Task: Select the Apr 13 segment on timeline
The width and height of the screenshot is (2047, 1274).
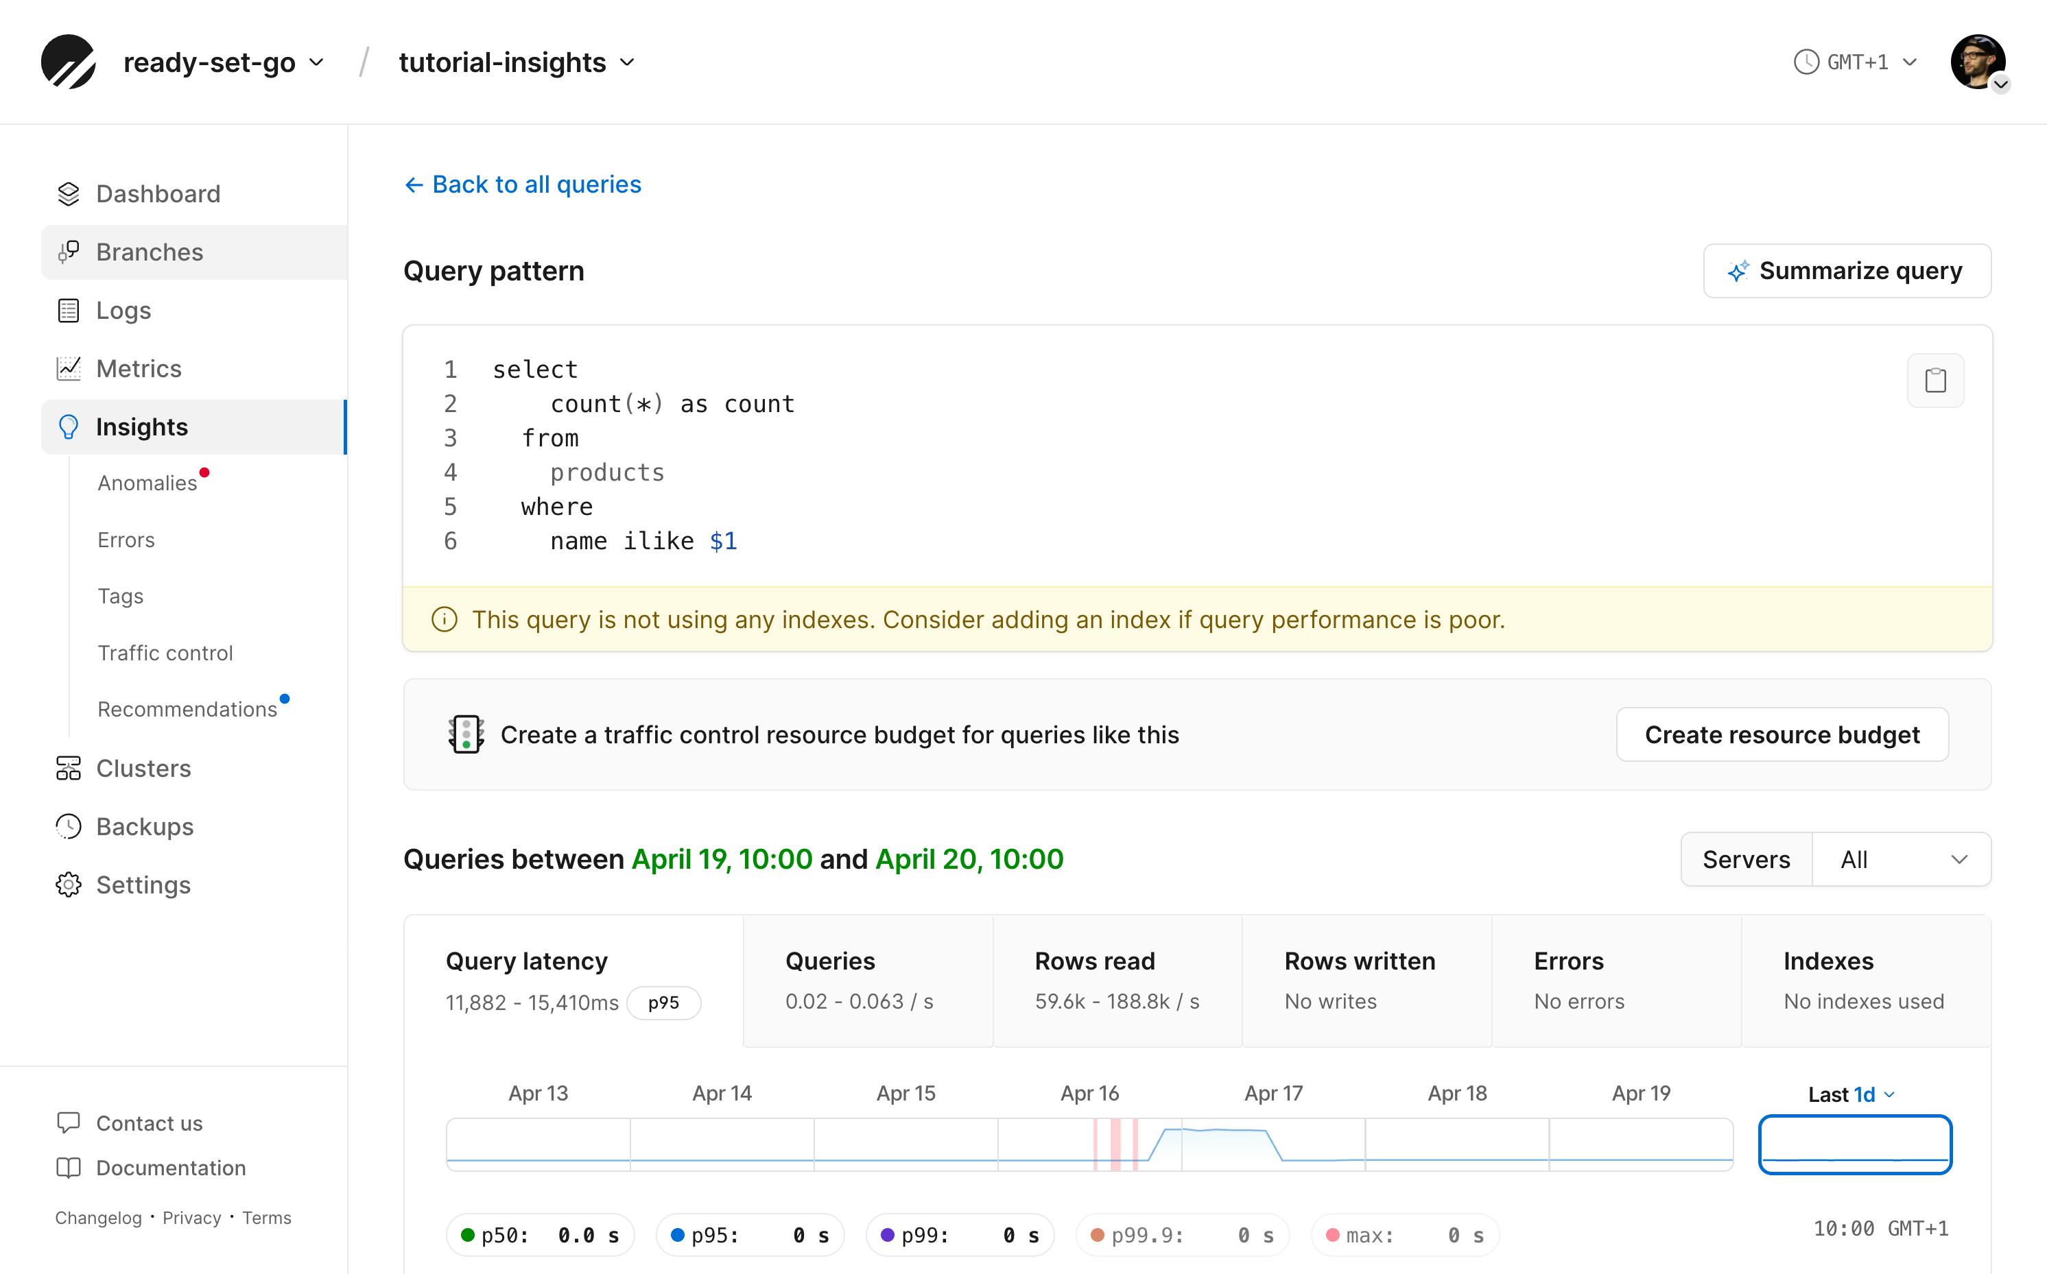Action: [x=539, y=1144]
